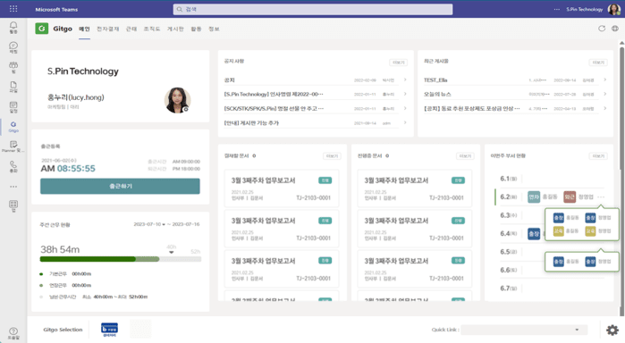The height and width of the screenshot is (343, 625).
Task: Open the Files icon in left sidebar
Action: coord(13,87)
